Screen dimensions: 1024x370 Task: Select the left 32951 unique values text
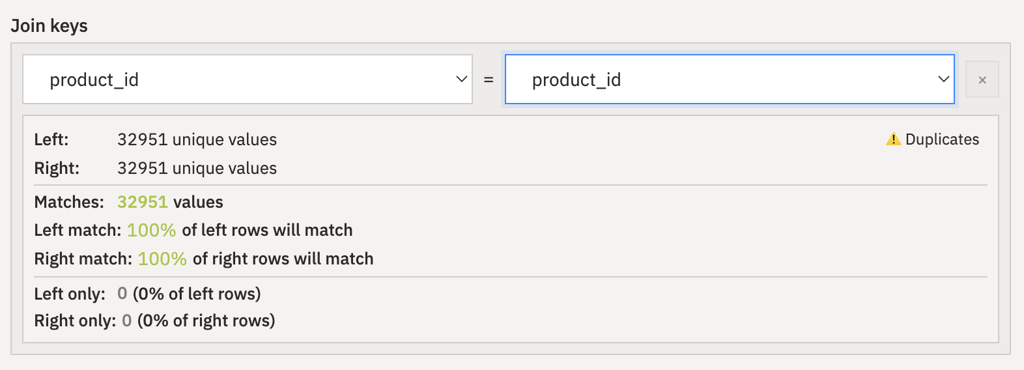pyautogui.click(x=197, y=139)
